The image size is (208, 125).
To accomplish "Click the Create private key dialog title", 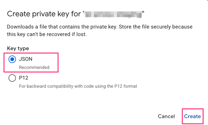I will [75, 14].
